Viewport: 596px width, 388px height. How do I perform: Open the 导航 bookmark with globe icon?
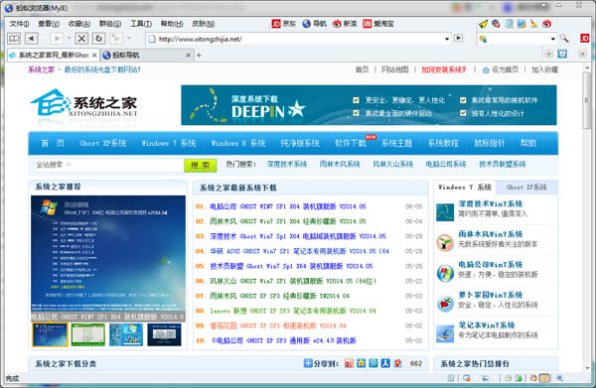click(314, 24)
